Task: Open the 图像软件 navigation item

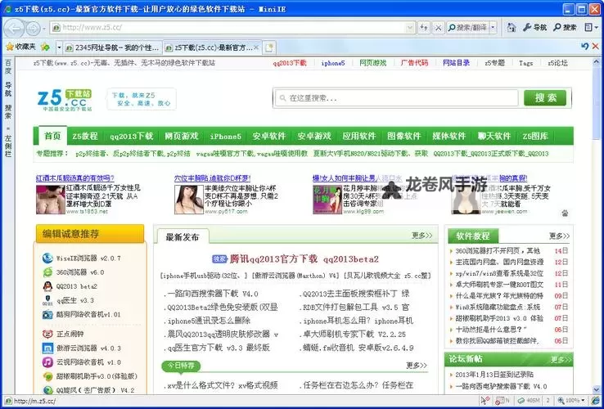Action: pos(404,137)
